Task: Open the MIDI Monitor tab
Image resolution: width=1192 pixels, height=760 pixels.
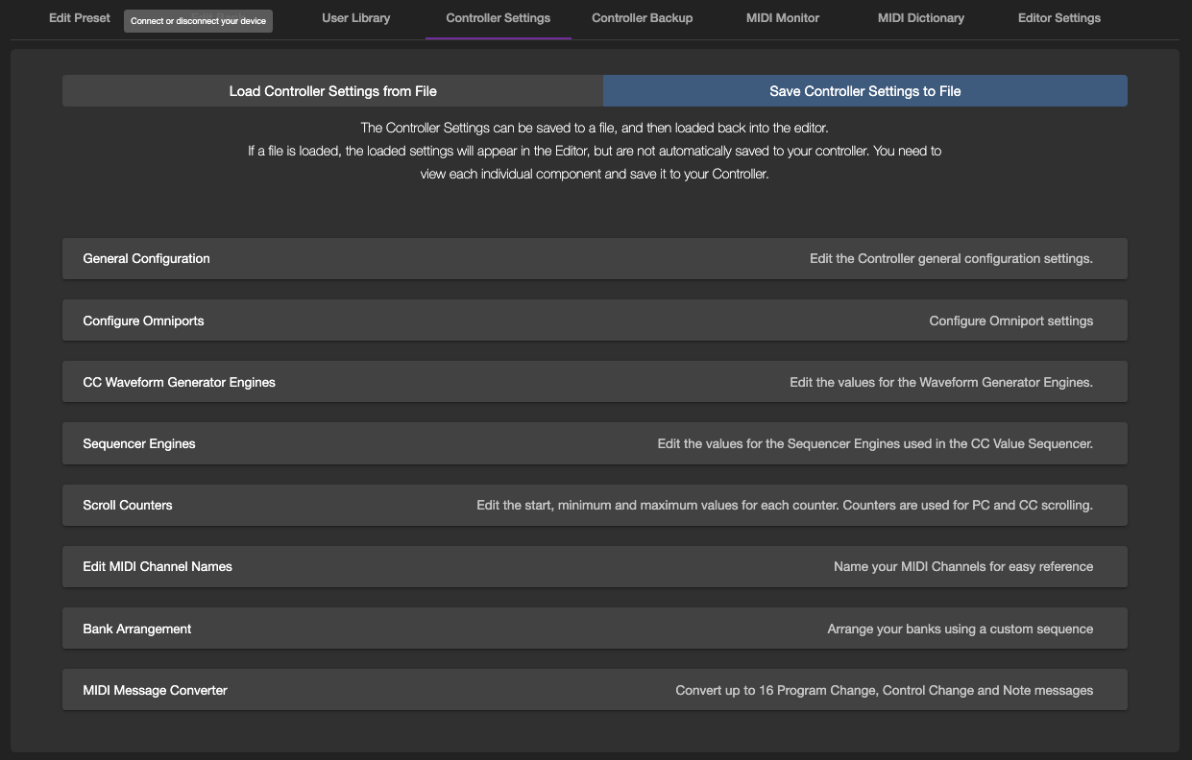Action: click(x=782, y=18)
